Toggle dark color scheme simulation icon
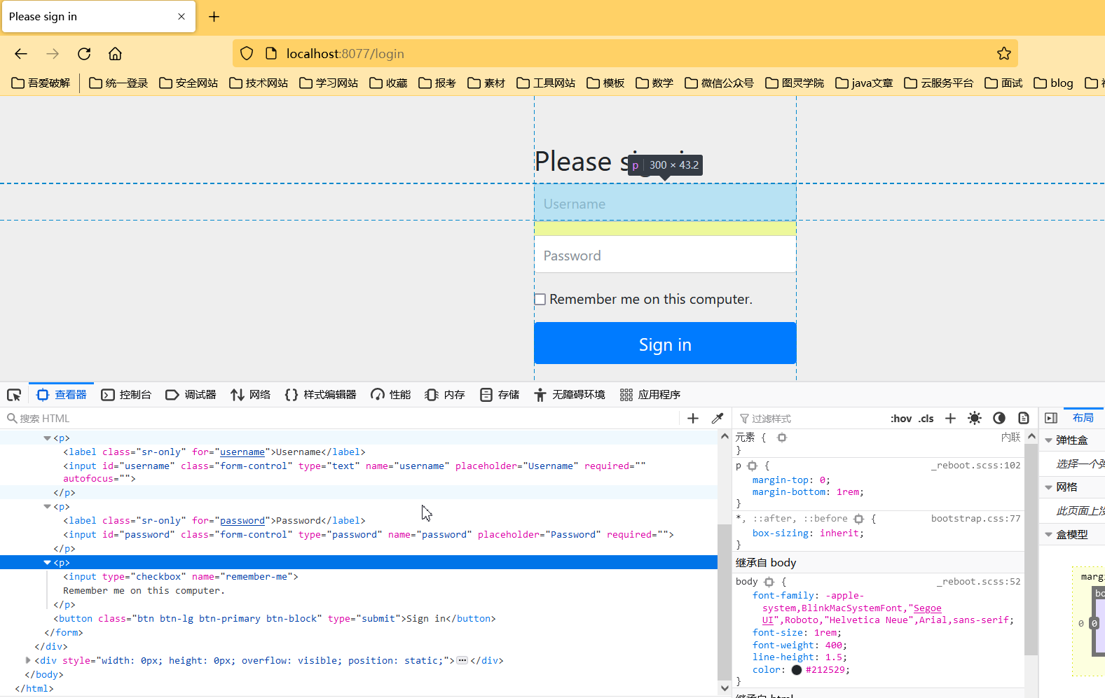Screen dimensions: 1105x698 [x=999, y=418]
